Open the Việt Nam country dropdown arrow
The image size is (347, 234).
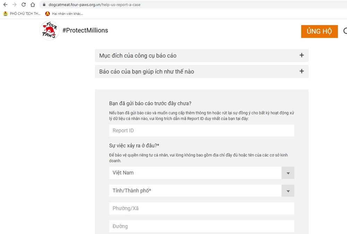[x=288, y=173]
